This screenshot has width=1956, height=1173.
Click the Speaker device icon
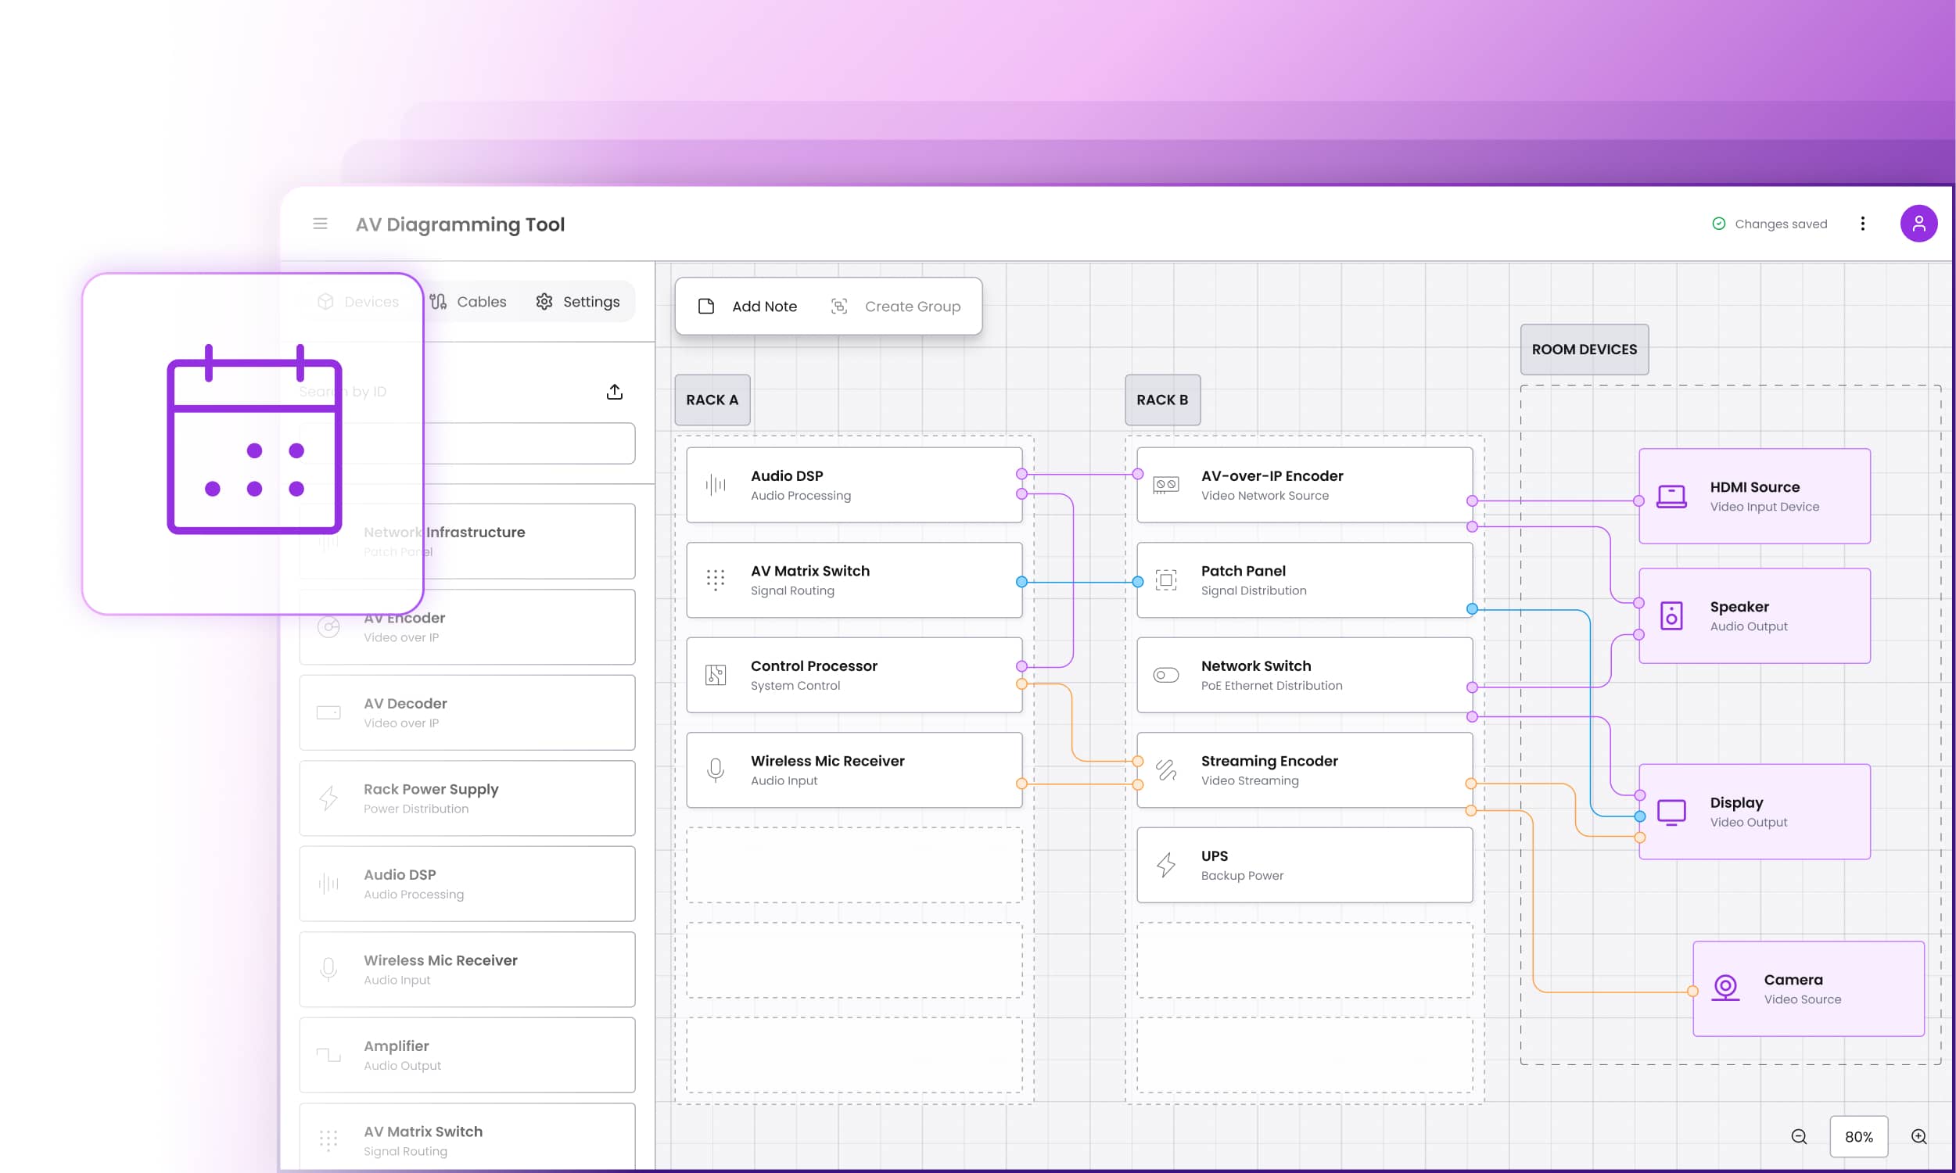point(1671,615)
